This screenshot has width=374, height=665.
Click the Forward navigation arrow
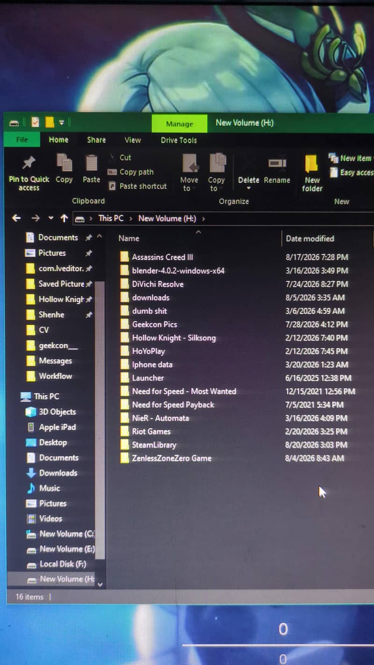pyautogui.click(x=36, y=218)
